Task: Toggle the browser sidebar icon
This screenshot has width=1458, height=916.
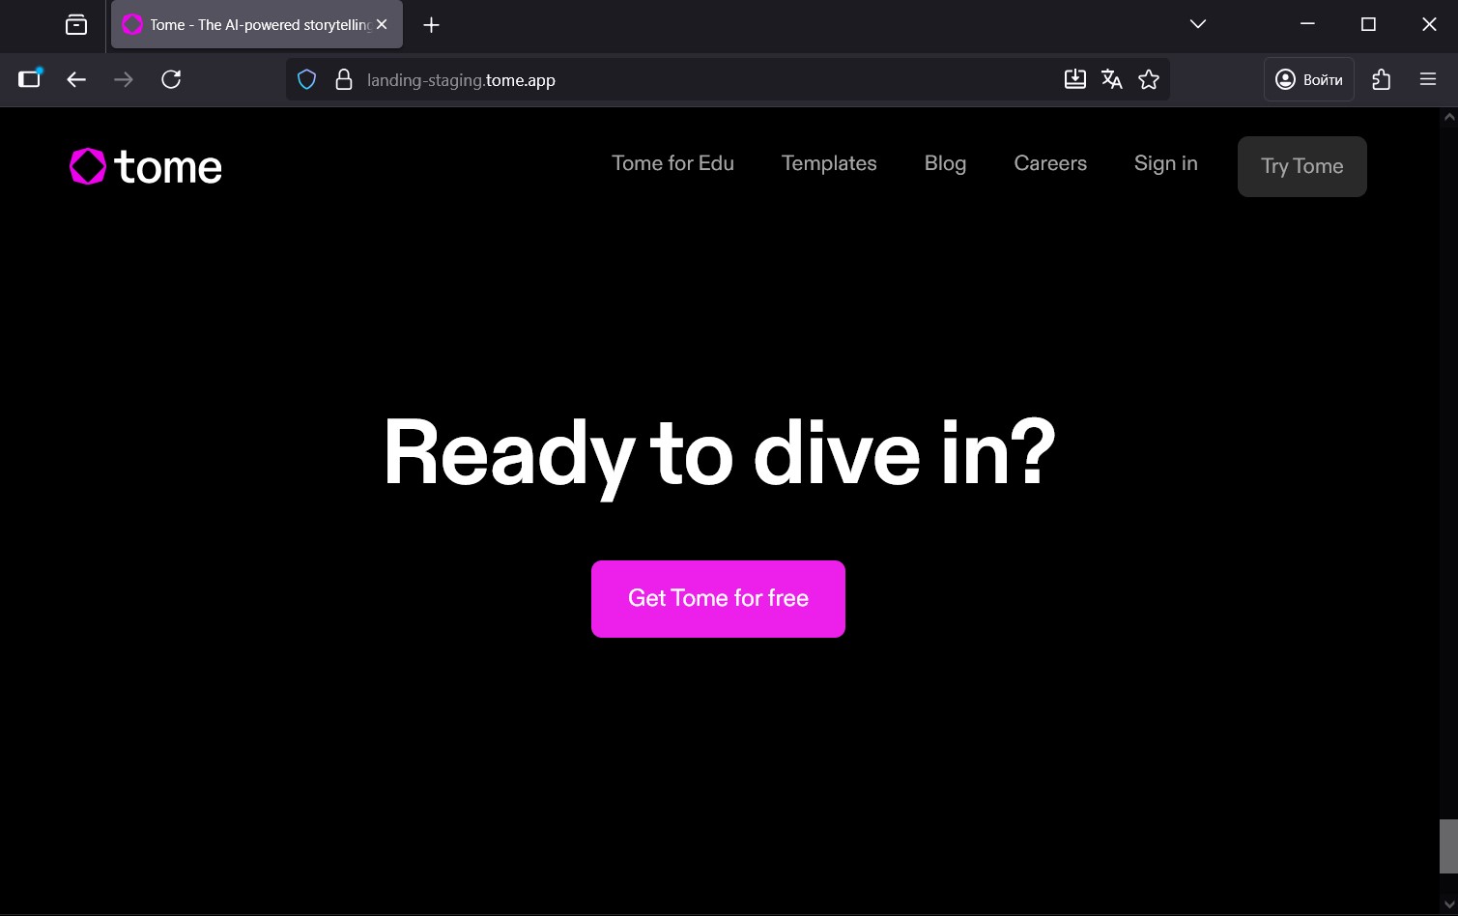Action: click(x=30, y=79)
